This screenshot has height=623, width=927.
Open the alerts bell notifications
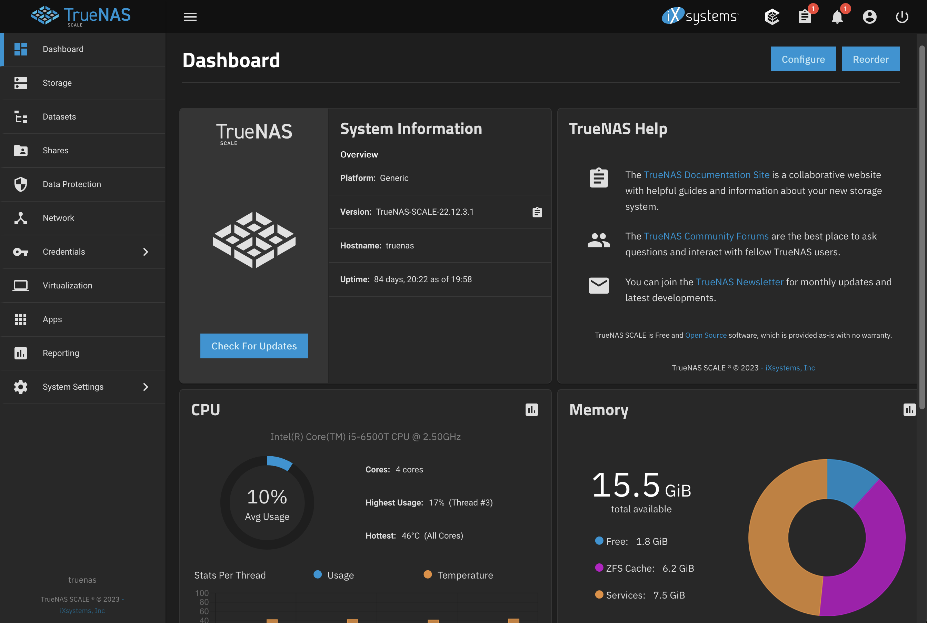tap(837, 17)
